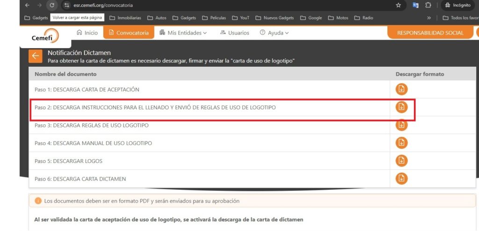Open the Usuarios menu item
Image resolution: width=479 pixels, height=231 pixels.
(234, 33)
